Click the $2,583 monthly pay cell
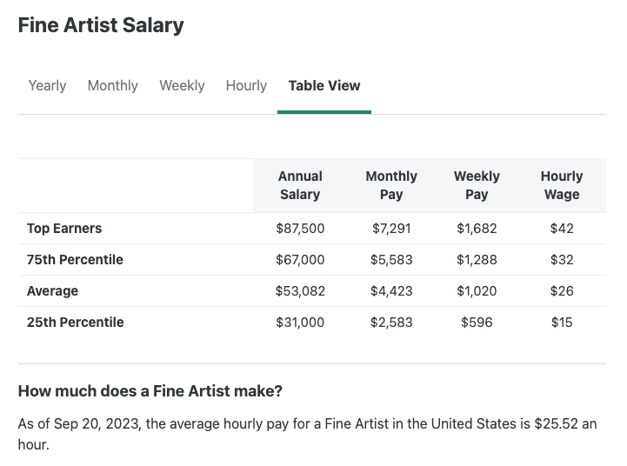The width and height of the screenshot is (627, 466). [391, 323]
